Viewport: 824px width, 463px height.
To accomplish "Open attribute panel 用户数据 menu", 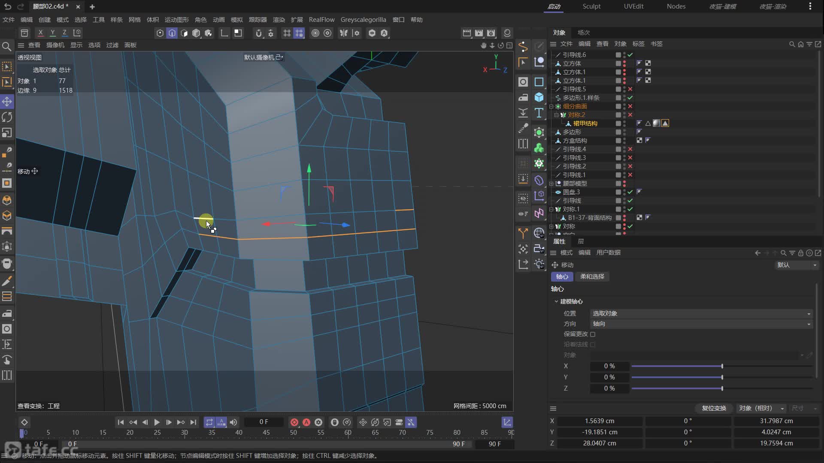I will (x=609, y=253).
